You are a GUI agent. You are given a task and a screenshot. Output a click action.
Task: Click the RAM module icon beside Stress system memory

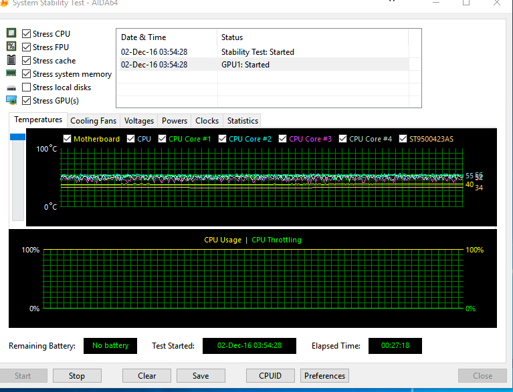pos(11,73)
